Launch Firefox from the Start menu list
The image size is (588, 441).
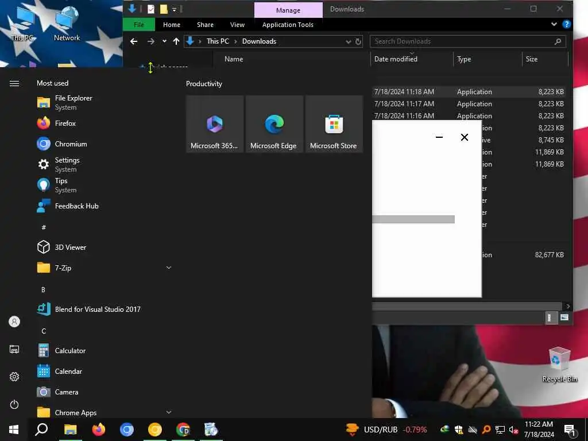tap(103, 123)
